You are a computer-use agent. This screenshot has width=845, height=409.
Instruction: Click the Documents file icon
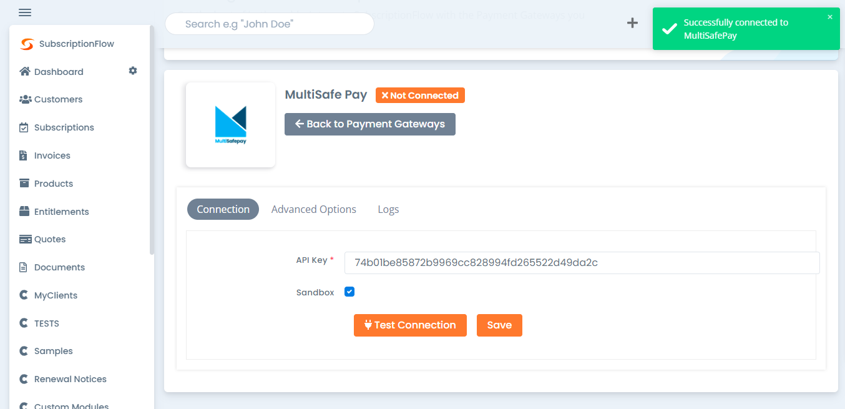24,267
